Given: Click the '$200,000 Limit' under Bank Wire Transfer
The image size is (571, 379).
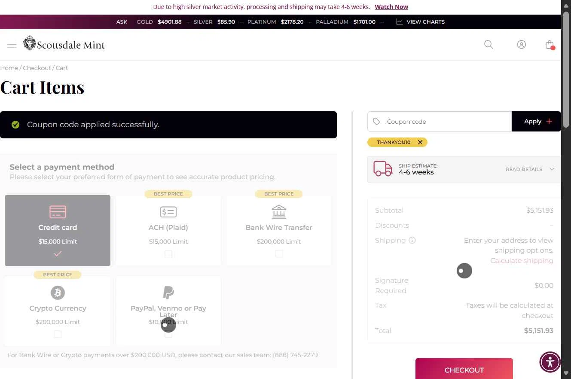Looking at the screenshot, I should (279, 241).
